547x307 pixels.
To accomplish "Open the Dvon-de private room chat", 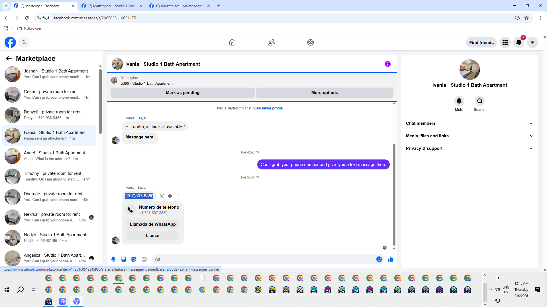I will [x=49, y=197].
